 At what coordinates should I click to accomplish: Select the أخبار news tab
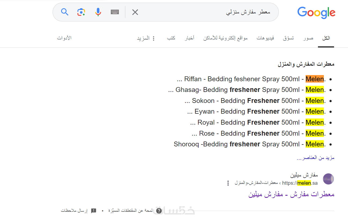[189, 38]
